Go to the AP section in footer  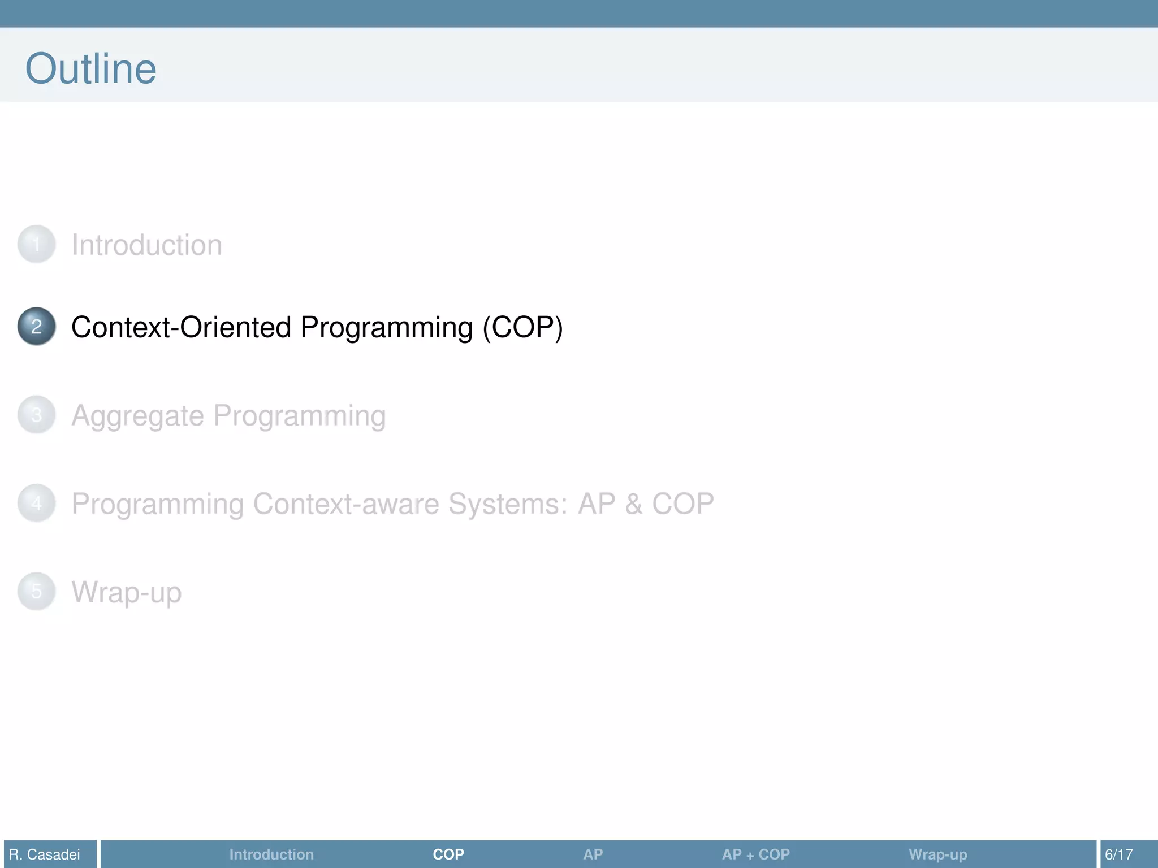pyautogui.click(x=593, y=854)
